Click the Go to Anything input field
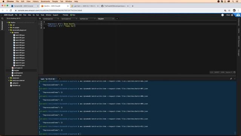 click(x=21, y=19)
